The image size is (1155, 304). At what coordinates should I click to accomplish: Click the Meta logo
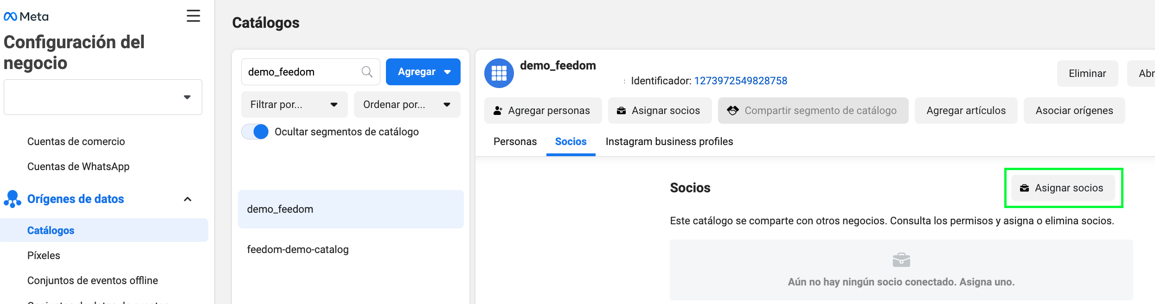(26, 17)
